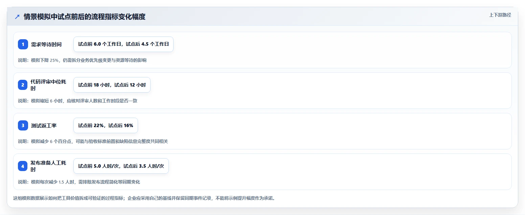525x215 pixels.
Task: Select the 代码评审中位耗时 label
Action: click(x=48, y=85)
